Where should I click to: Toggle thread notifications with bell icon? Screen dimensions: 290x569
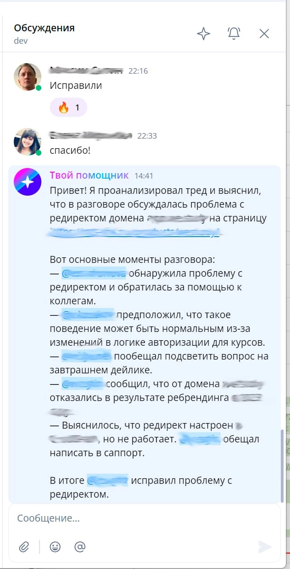click(234, 34)
